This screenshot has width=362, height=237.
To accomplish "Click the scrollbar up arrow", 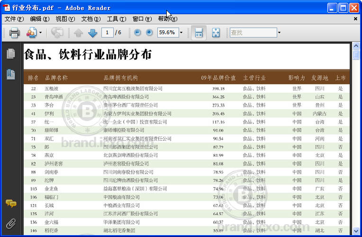I will click(x=356, y=46).
